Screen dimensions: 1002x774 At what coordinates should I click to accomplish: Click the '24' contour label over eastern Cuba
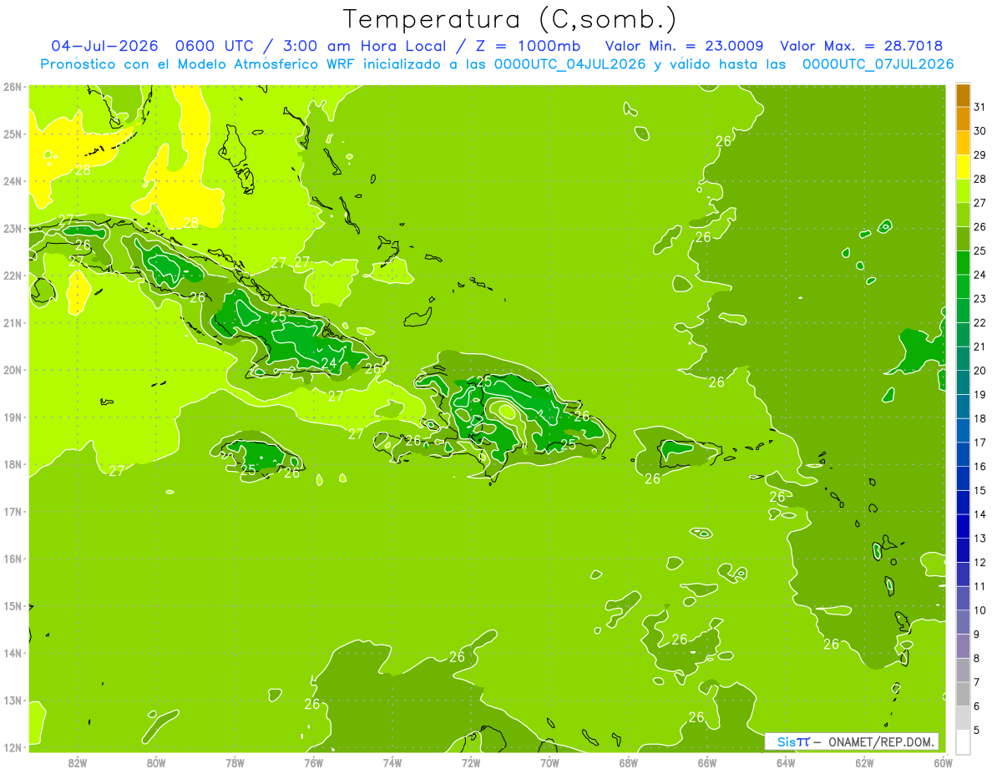click(329, 363)
